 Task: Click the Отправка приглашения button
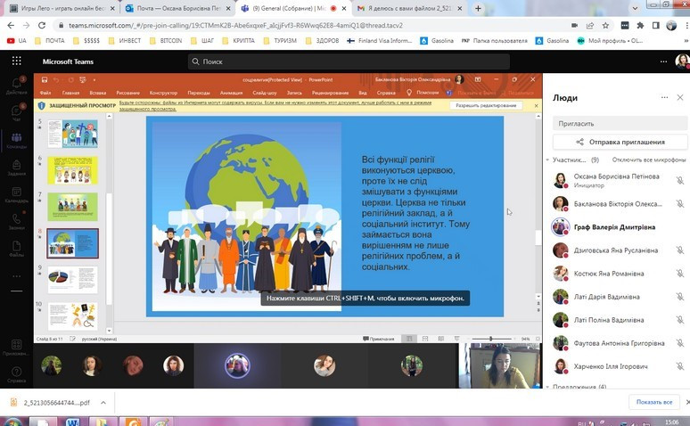click(x=620, y=142)
